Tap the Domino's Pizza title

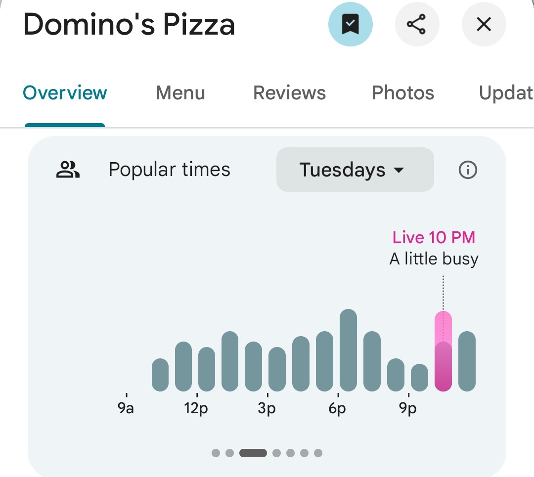(x=129, y=24)
